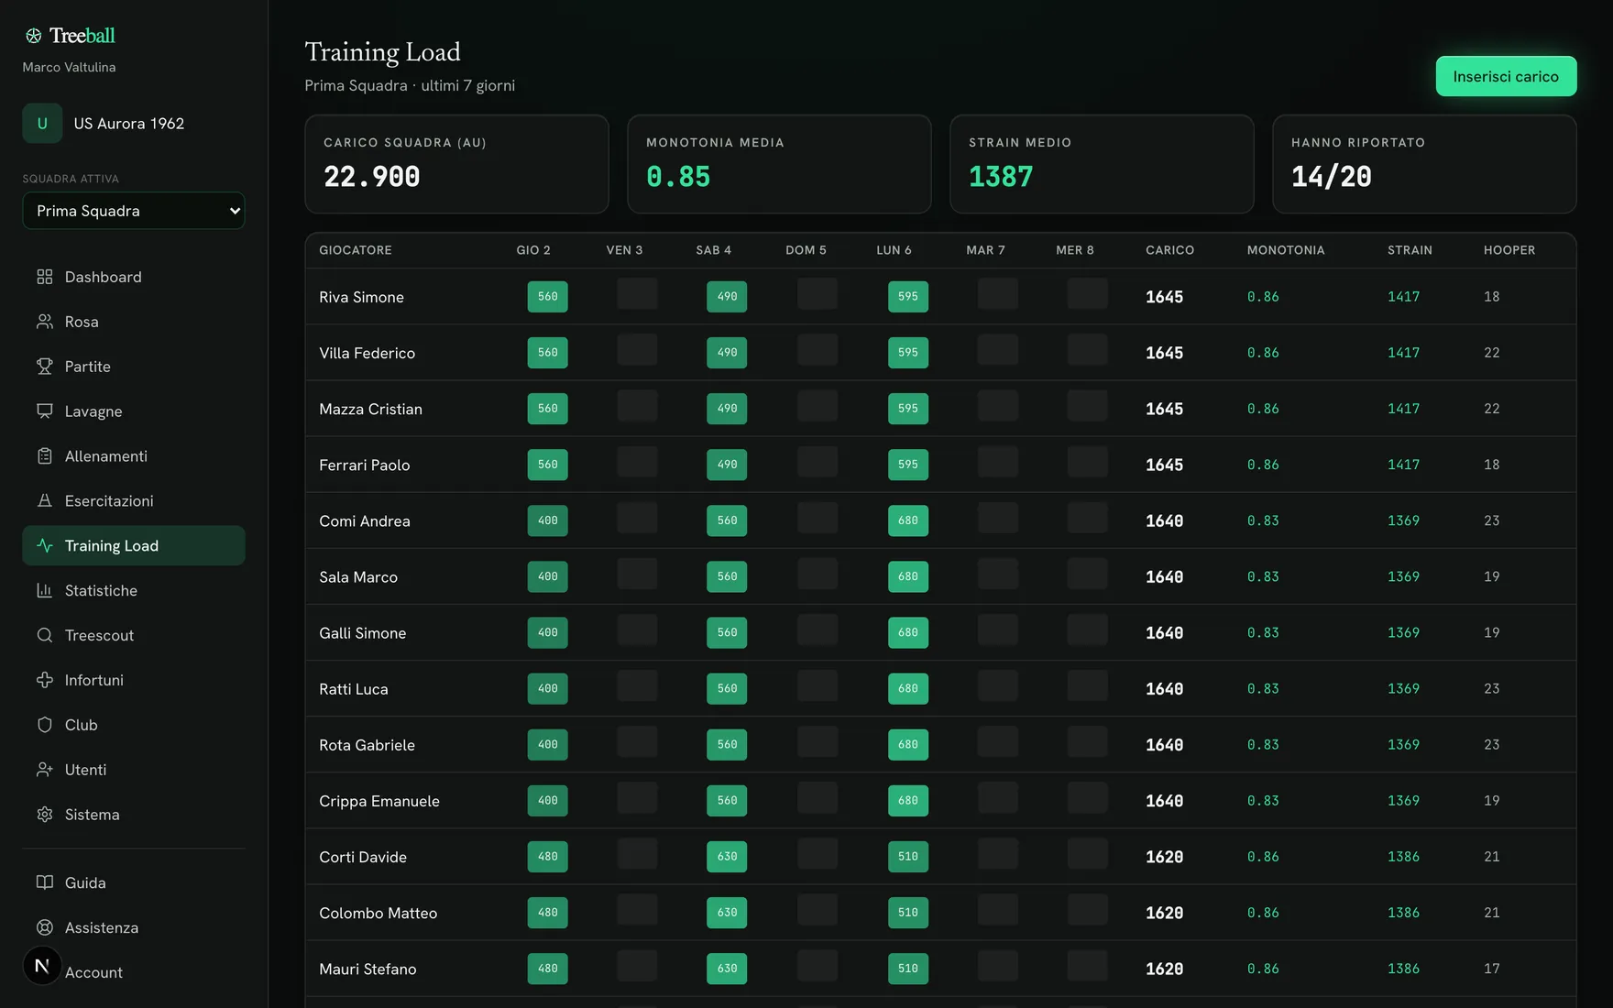
Task: Go to Dashboard in the sidebar
Action: point(134,277)
